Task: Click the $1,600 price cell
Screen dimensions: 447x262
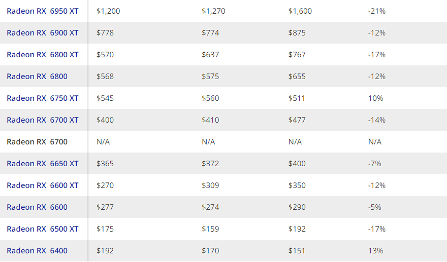Action: [300, 11]
